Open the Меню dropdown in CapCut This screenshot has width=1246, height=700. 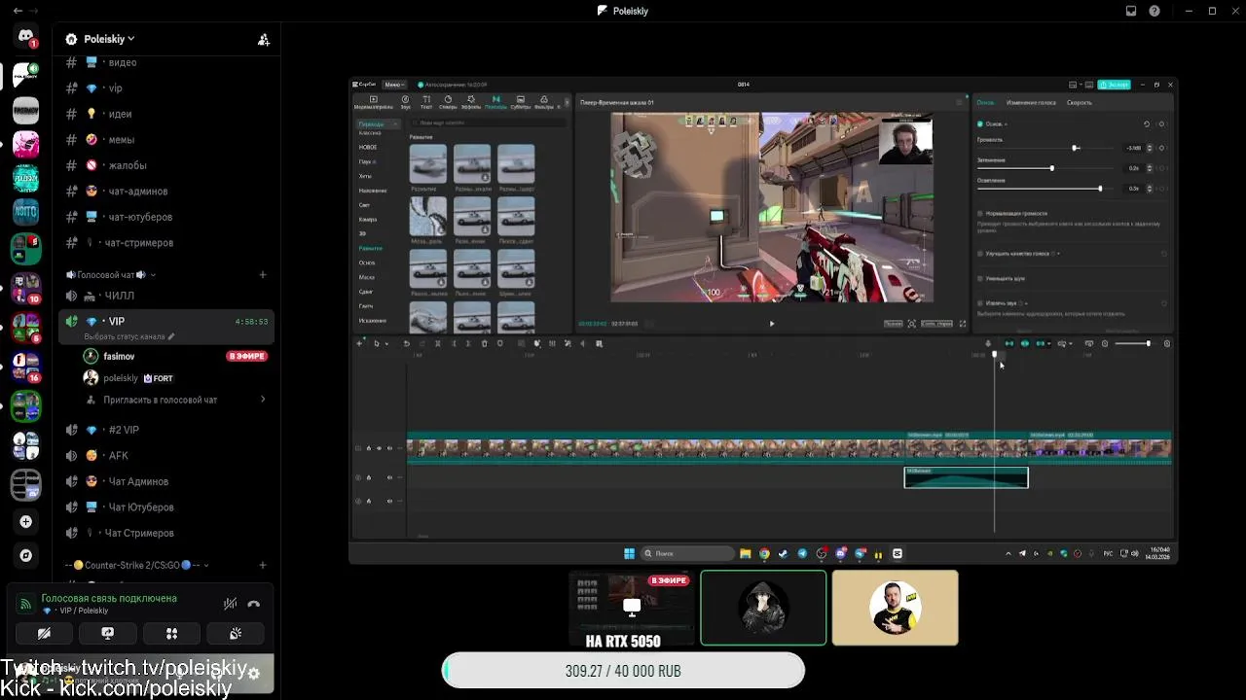tap(394, 85)
